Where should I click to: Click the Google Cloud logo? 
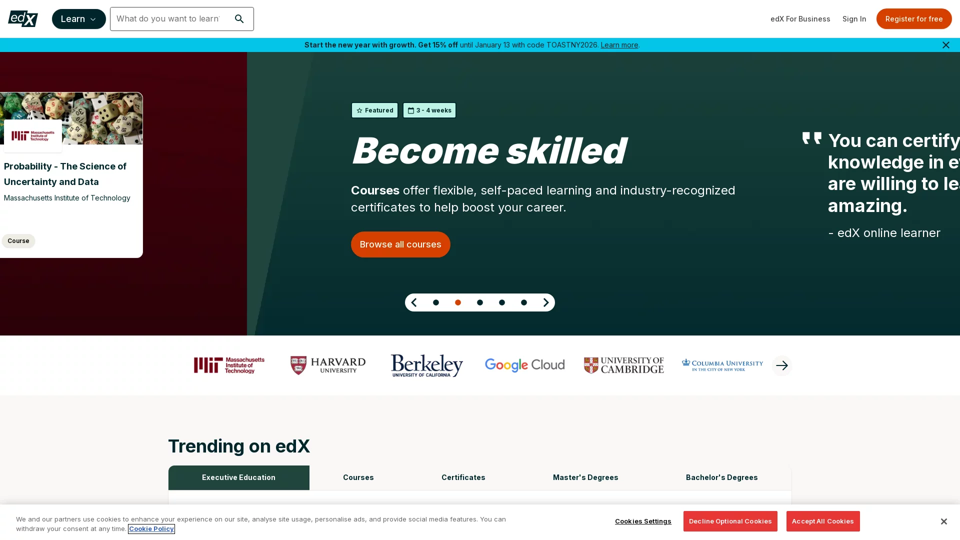point(524,365)
